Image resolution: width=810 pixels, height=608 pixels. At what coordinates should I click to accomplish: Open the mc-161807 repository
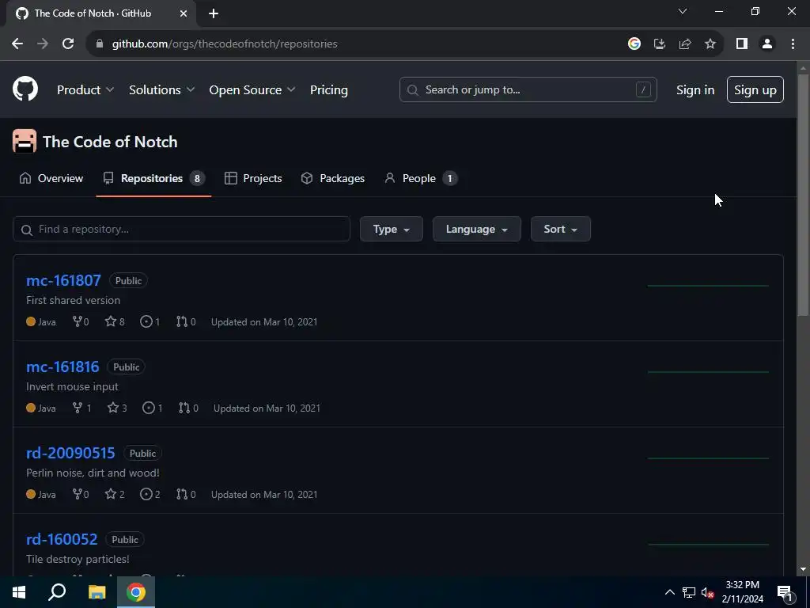point(63,280)
